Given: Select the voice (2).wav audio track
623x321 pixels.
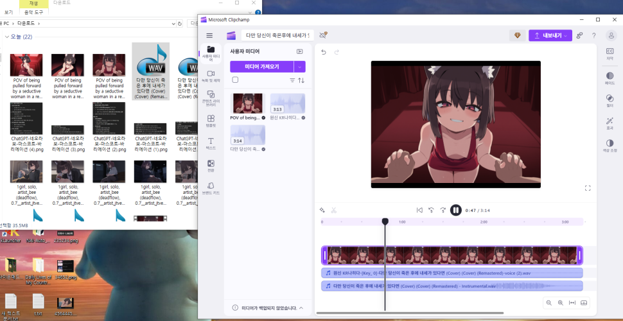Looking at the screenshot, I should (452, 273).
